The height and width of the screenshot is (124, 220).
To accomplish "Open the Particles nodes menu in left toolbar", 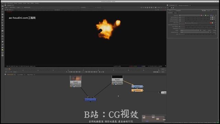I will pos(2,34).
